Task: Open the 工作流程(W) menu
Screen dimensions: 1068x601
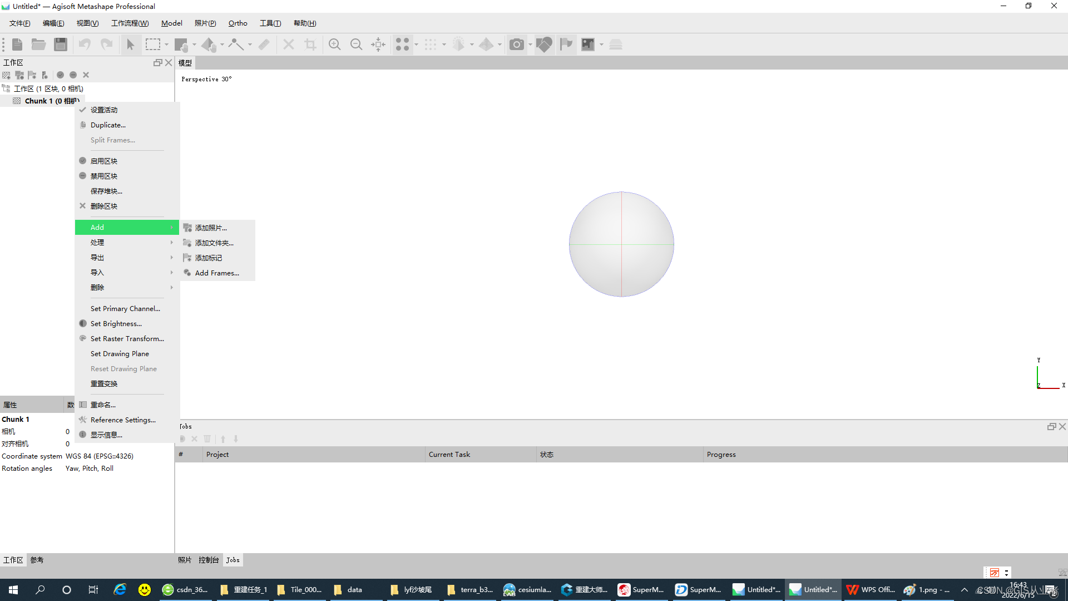Action: click(130, 23)
